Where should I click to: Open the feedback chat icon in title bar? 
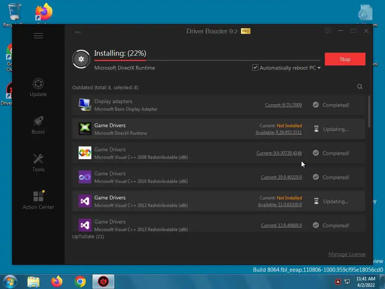point(328,31)
